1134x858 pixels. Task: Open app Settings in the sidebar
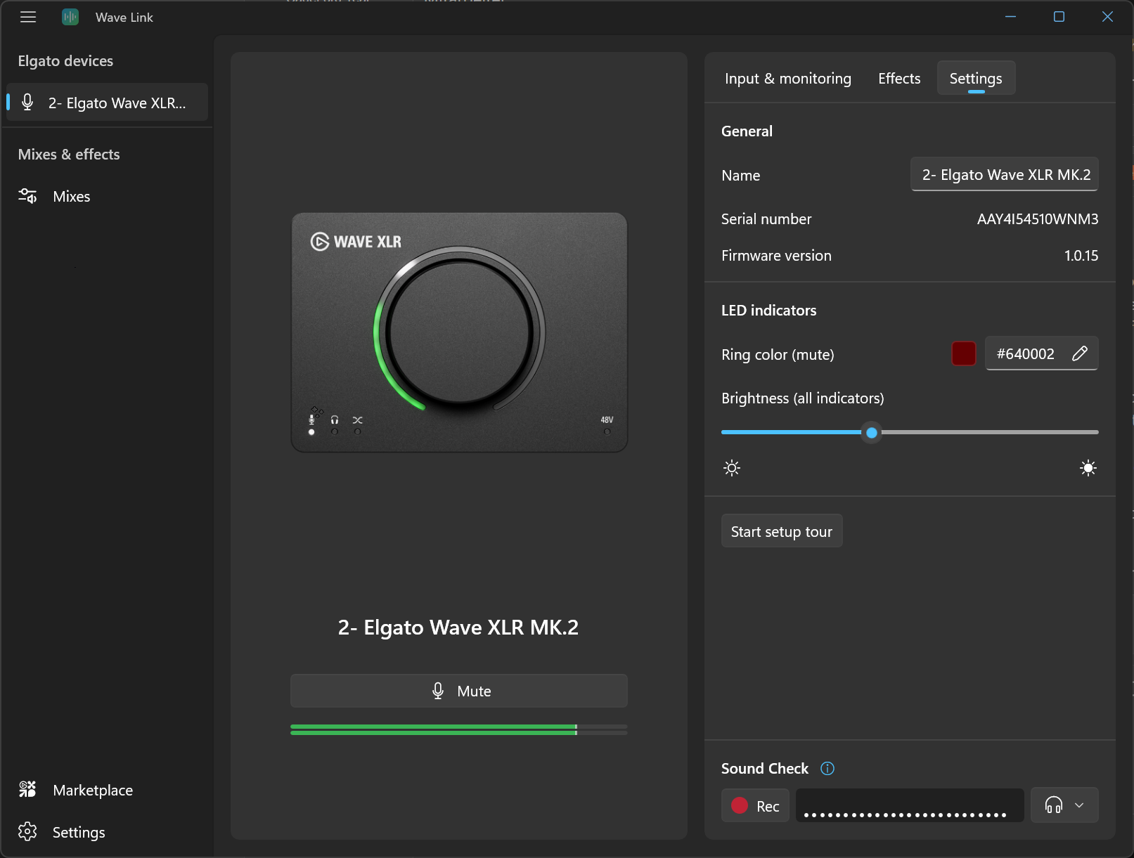coord(107,832)
